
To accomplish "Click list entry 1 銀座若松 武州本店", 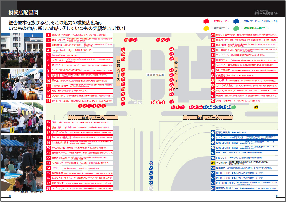I will [x=80, y=35].
